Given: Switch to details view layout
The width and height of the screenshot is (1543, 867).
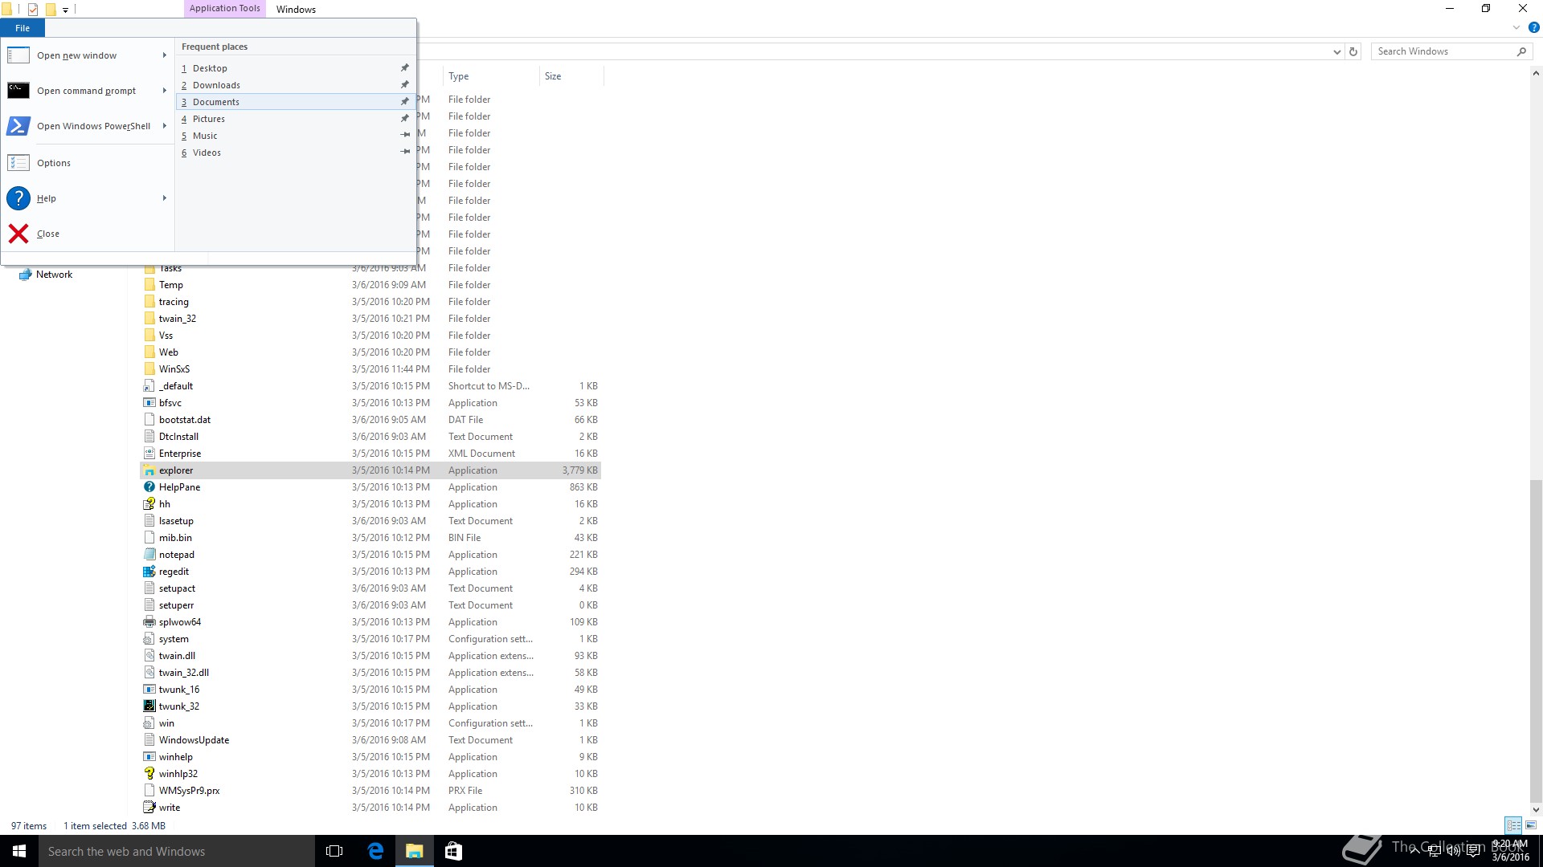Looking at the screenshot, I should [x=1513, y=825].
